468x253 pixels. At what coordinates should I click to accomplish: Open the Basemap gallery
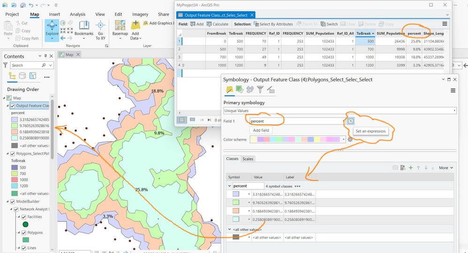coord(120,30)
